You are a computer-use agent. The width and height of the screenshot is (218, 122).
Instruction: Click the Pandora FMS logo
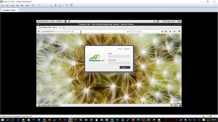coord(97,58)
